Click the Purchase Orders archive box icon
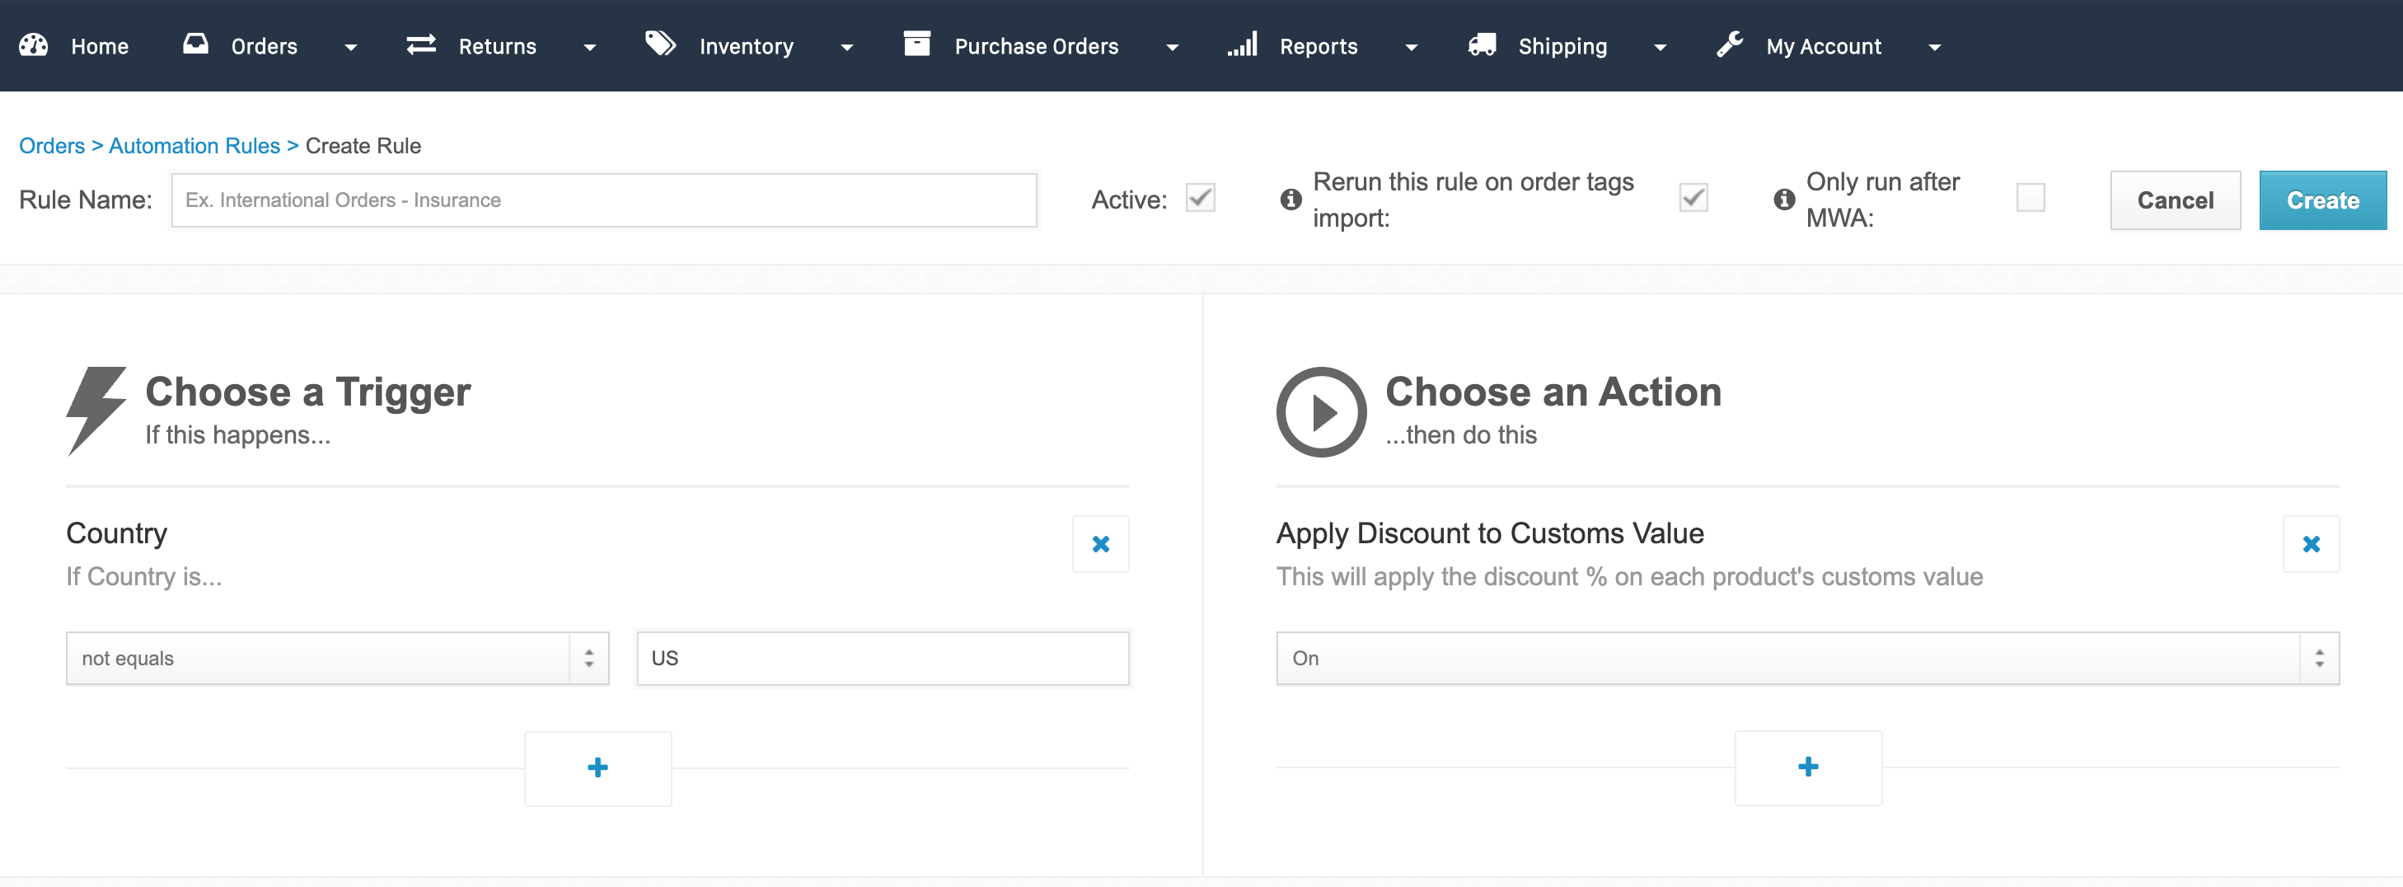2403x887 pixels. pyautogui.click(x=917, y=44)
